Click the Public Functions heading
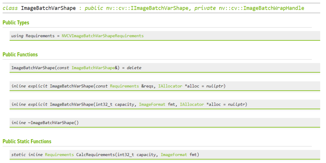 [20, 55]
